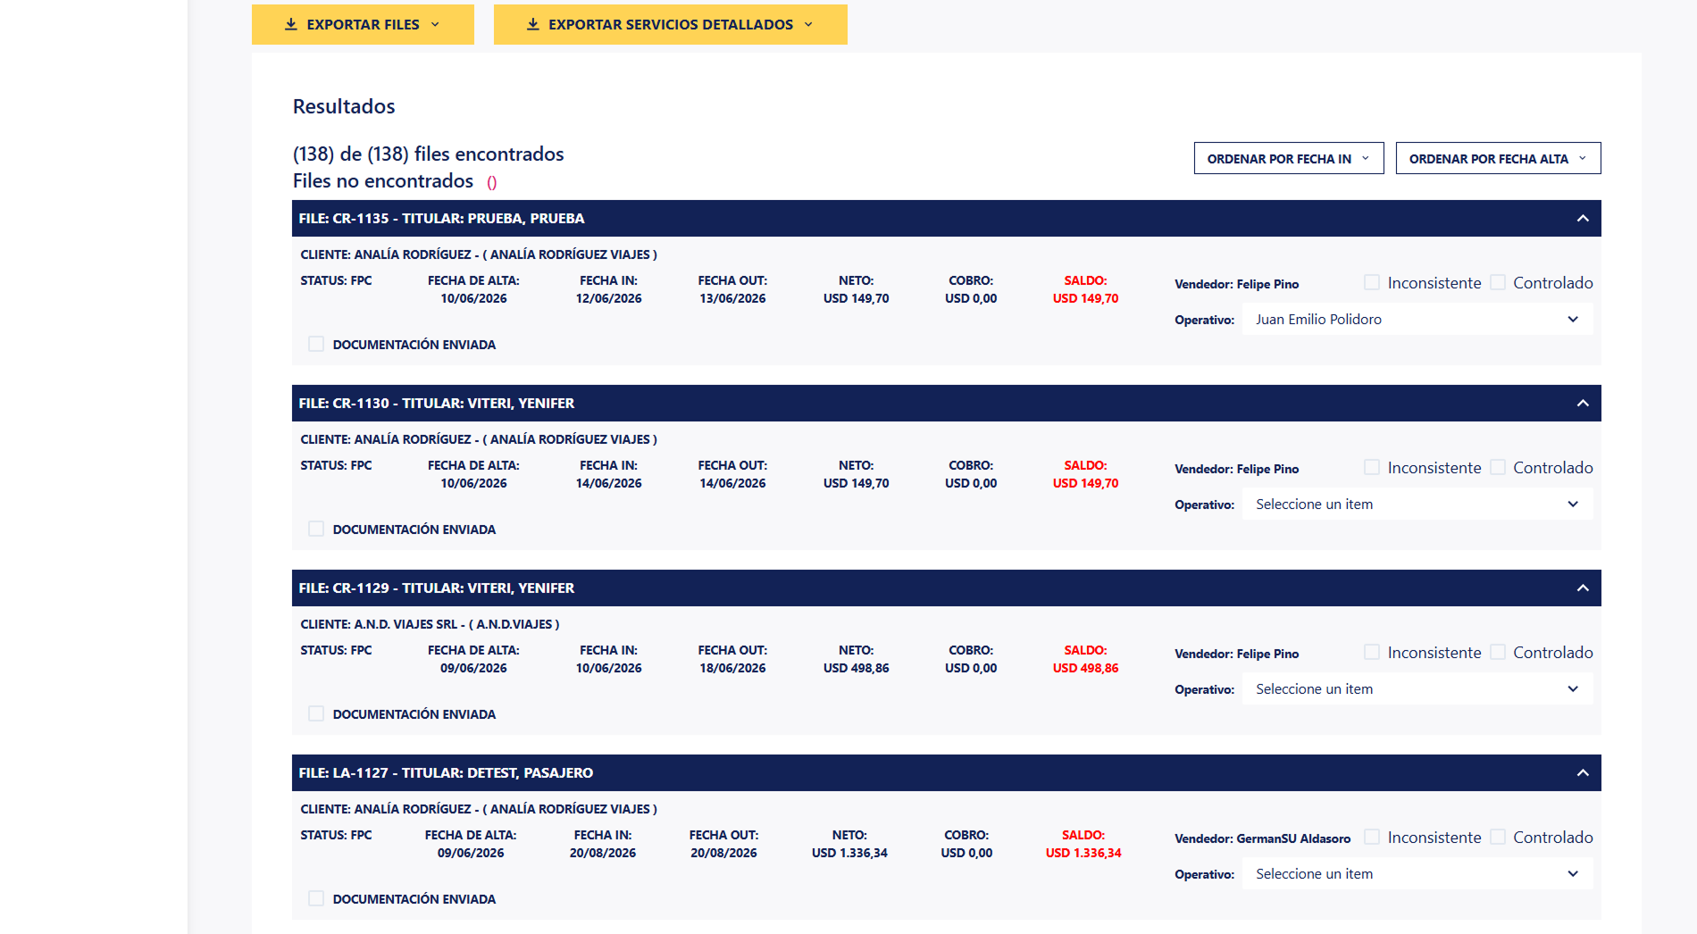Open Operativo dropdown for file CR-1130

click(x=1417, y=505)
